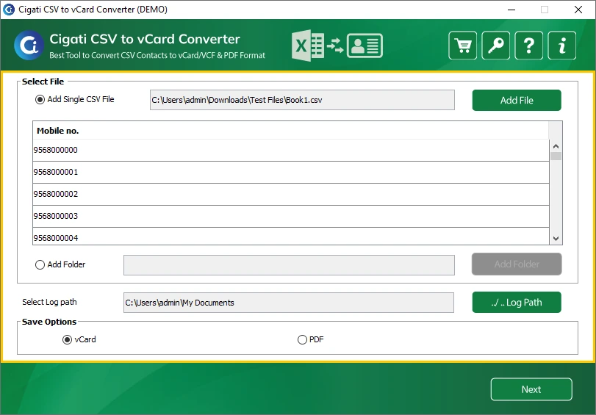Close the converter window

(578, 10)
